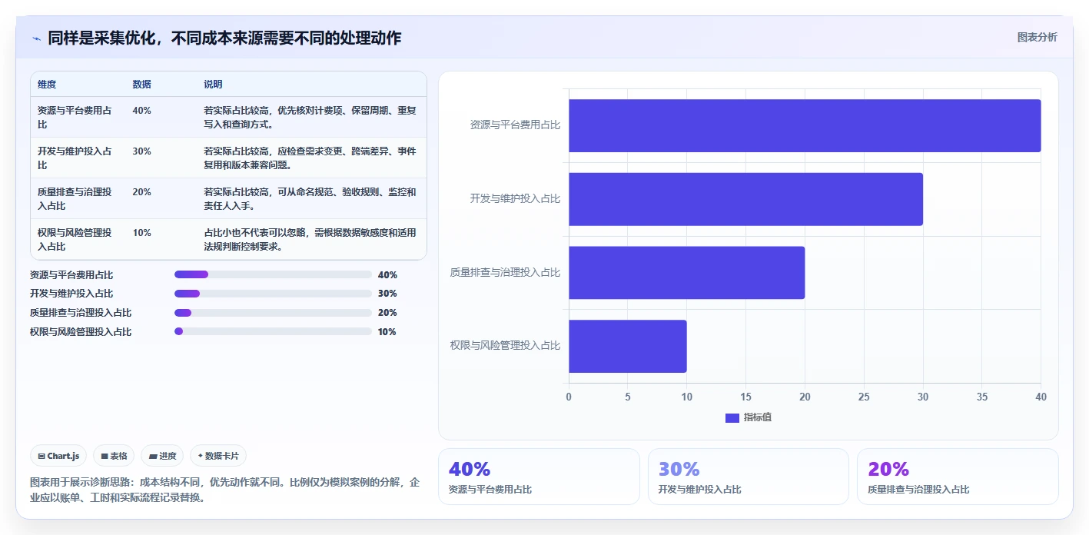This screenshot has width=1089, height=535.
Task: Click the 40% figure in the data card
Action: [470, 469]
